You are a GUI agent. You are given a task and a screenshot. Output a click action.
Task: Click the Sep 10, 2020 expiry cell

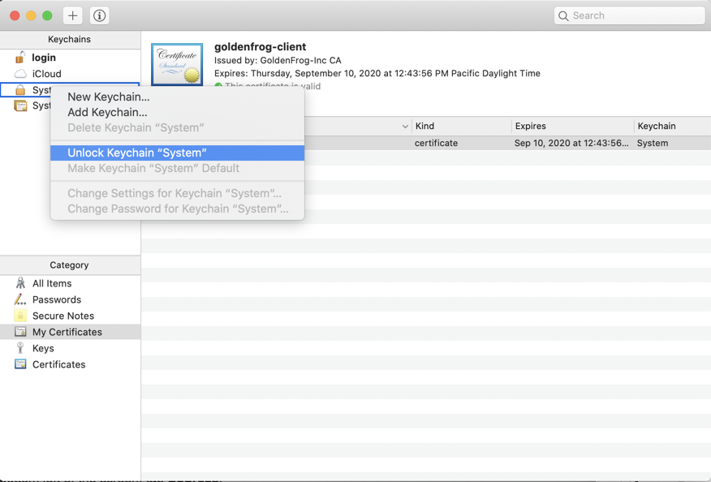571,144
